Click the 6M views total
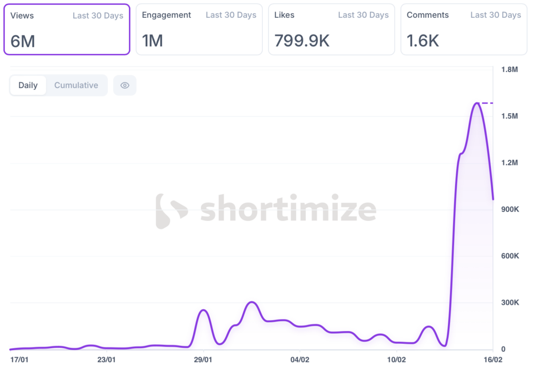 click(x=23, y=41)
